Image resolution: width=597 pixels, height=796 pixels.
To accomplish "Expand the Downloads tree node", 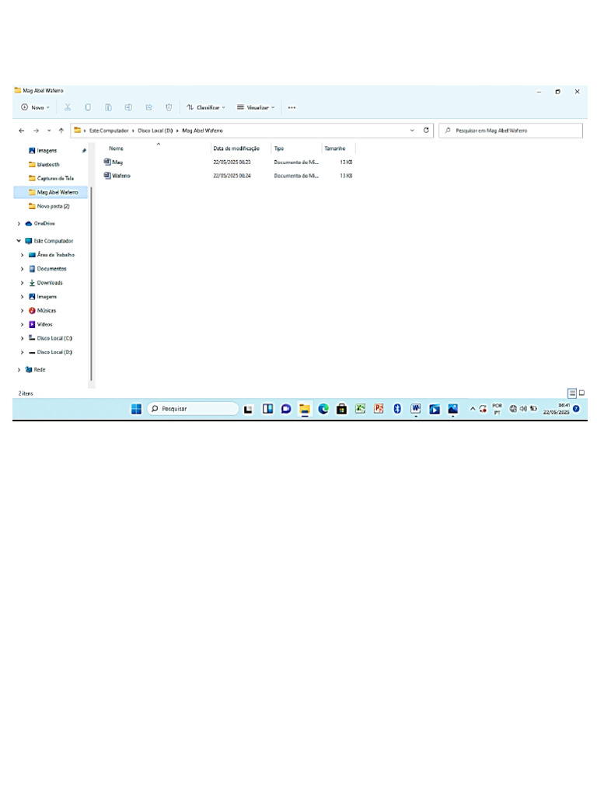I will point(22,283).
